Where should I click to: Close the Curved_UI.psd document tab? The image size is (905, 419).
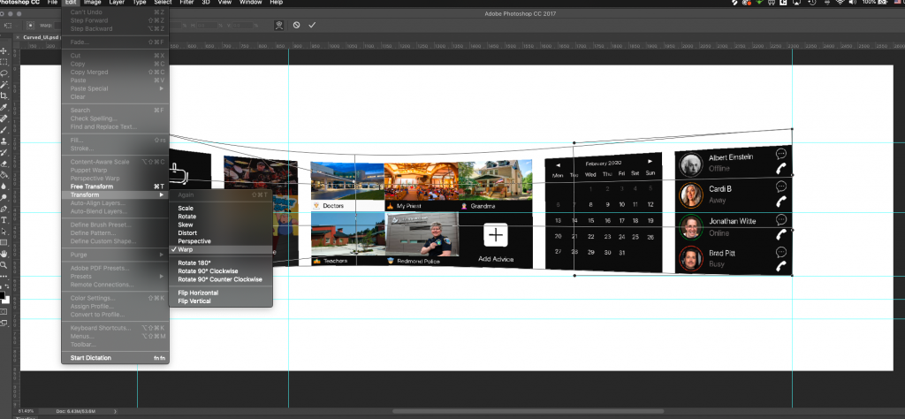pos(18,36)
